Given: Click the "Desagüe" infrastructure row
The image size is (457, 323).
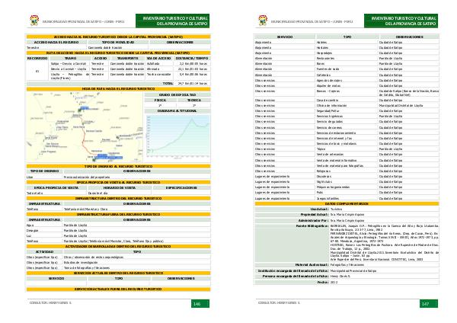Looking at the screenshot, I should pyautogui.click(x=118, y=230).
